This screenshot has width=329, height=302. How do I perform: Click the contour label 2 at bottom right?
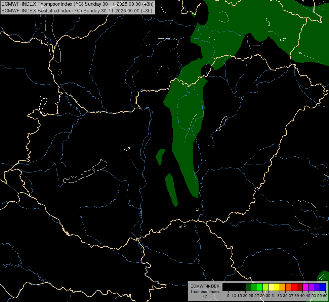tap(321, 279)
